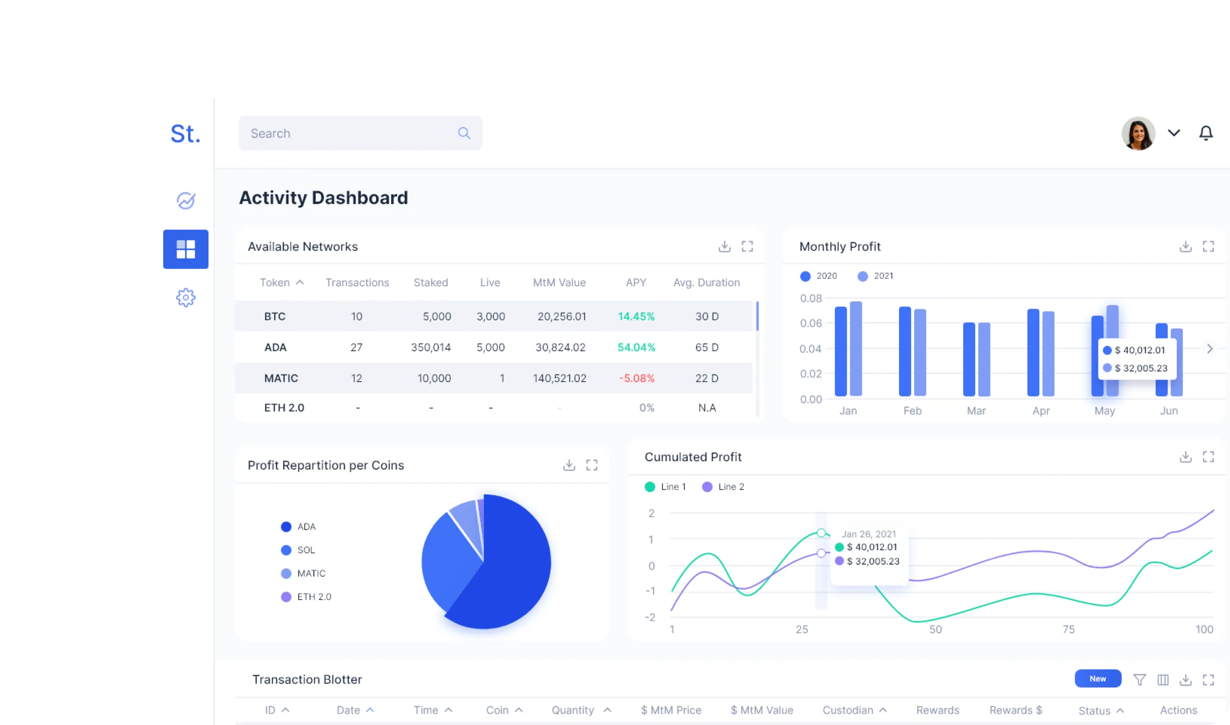
Task: Expand Profit Repartition per Coins to fullscreen
Action: click(592, 465)
